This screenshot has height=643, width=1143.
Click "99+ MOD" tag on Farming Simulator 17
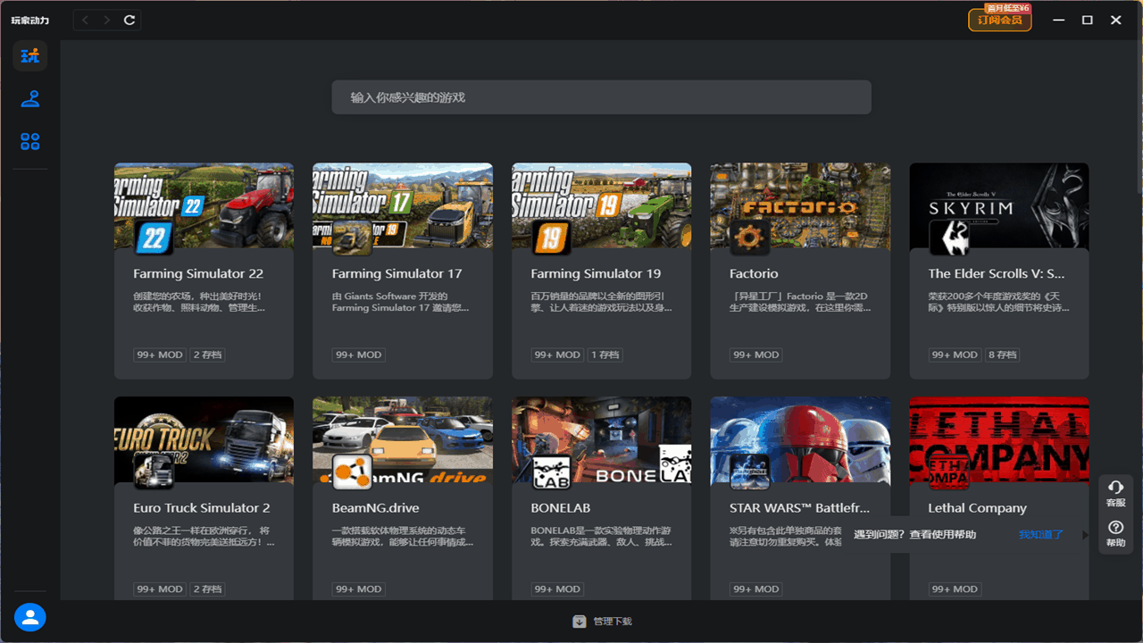tap(358, 355)
